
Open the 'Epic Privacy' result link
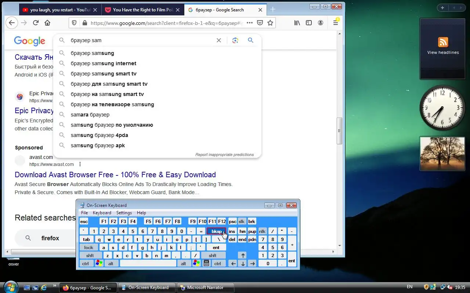coord(34,111)
